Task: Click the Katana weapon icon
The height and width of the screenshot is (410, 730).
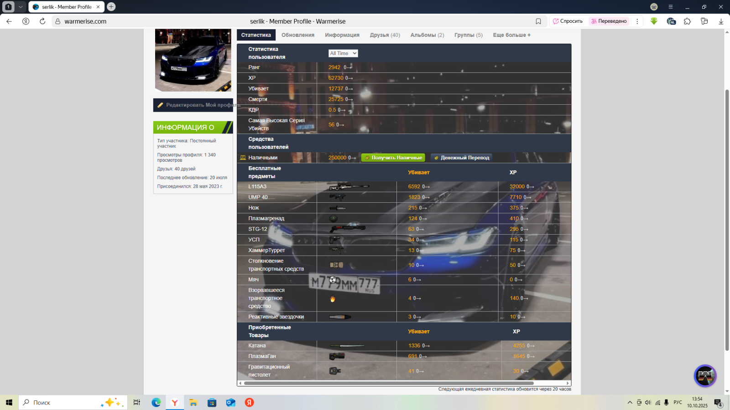Action: (347, 346)
